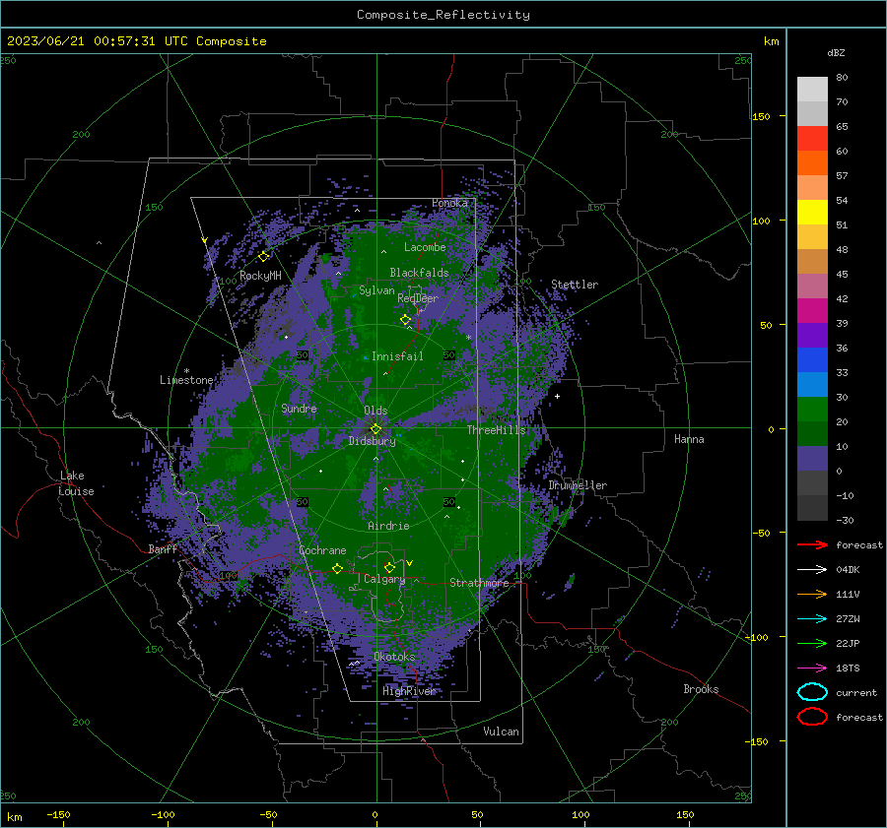Click the Limestone label
Image resolution: width=887 pixels, height=828 pixels.
[x=186, y=380]
